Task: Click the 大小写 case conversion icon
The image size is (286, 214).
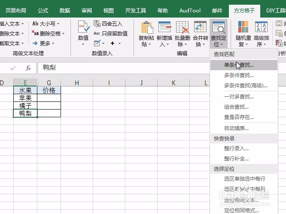Action: (x=35, y=24)
